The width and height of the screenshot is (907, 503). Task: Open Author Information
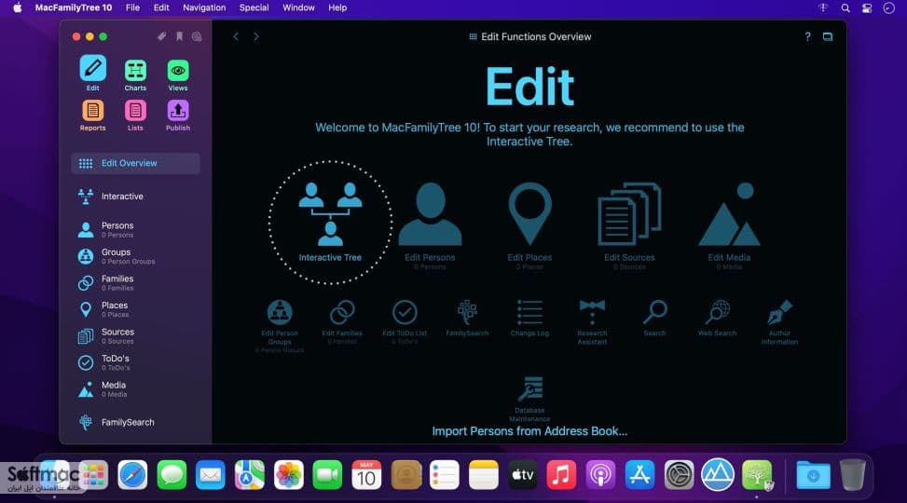(x=779, y=321)
